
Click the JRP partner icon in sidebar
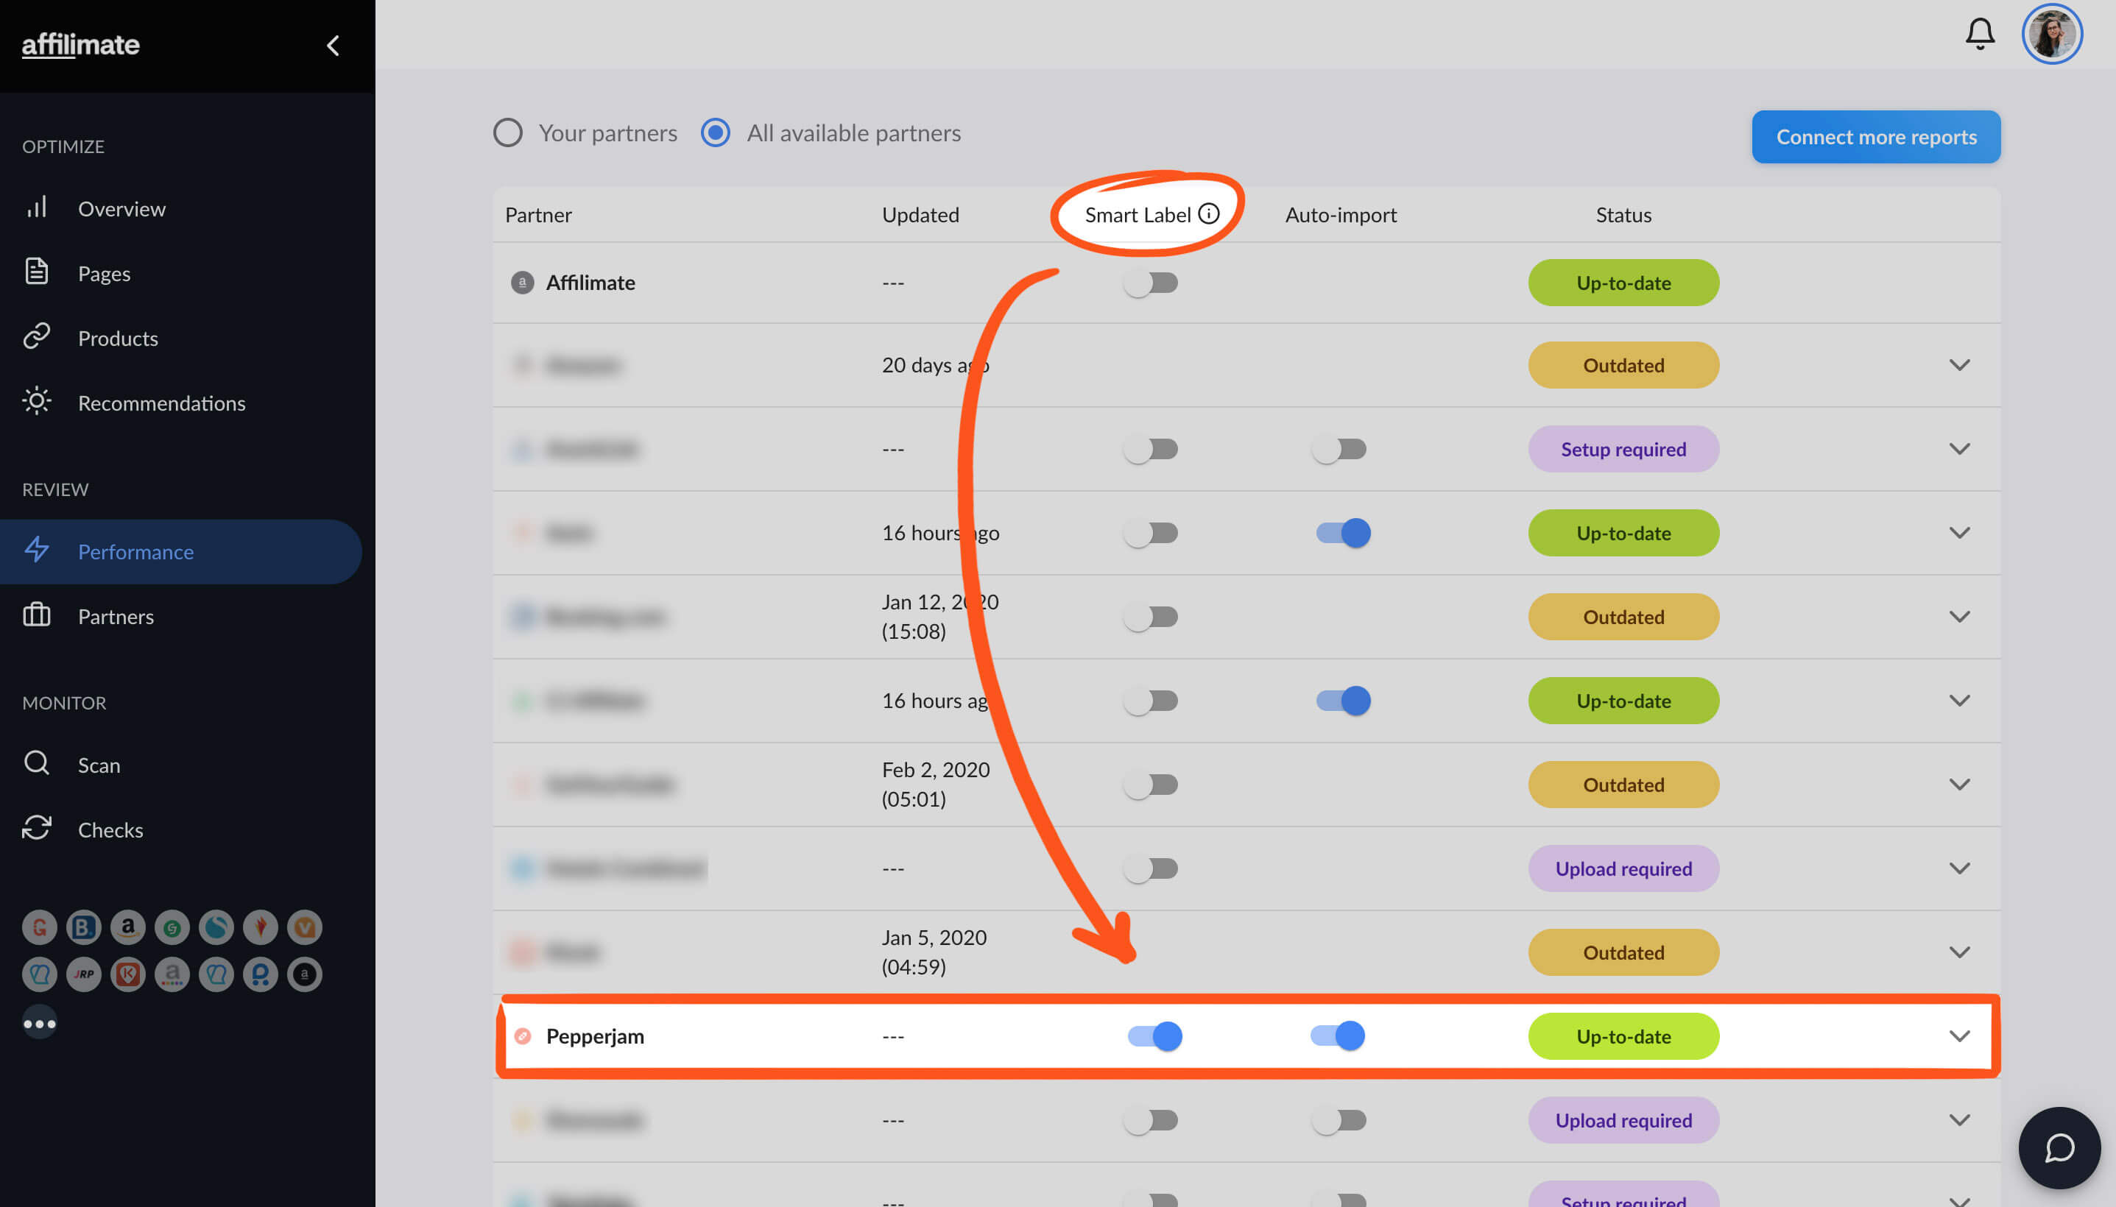tap(84, 974)
